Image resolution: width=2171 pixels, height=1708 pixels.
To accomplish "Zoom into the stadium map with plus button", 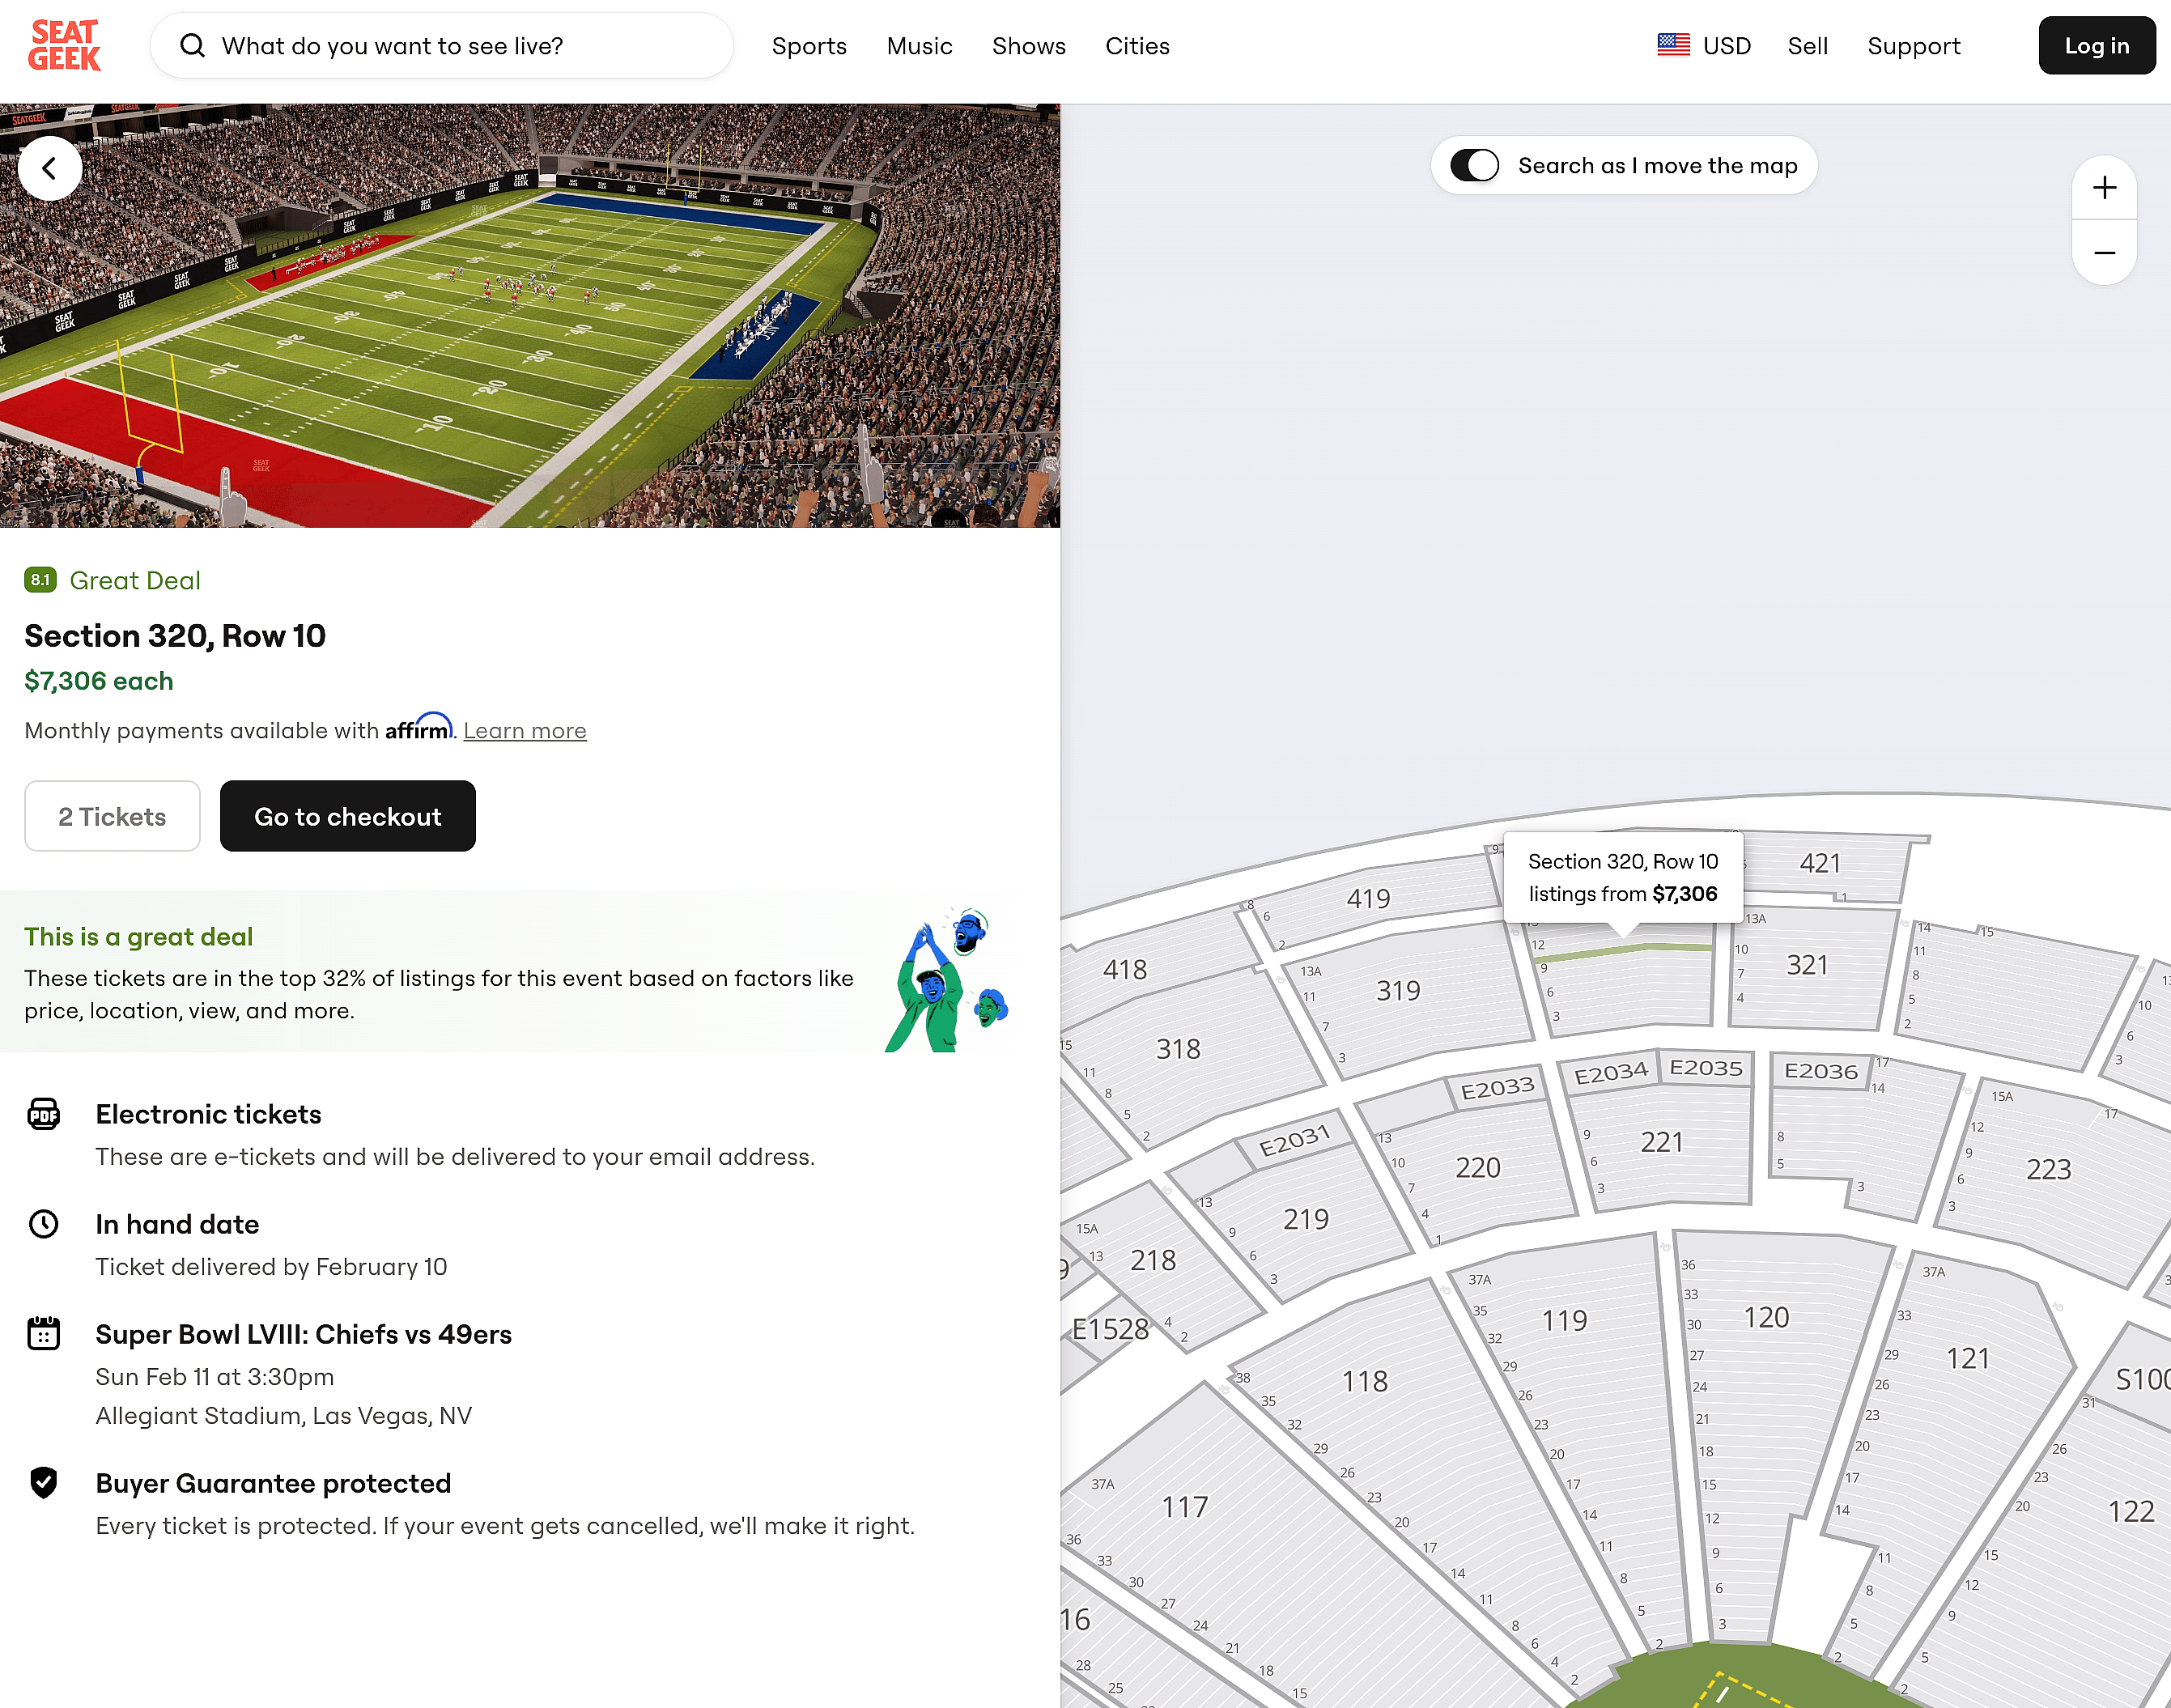I will [2104, 187].
